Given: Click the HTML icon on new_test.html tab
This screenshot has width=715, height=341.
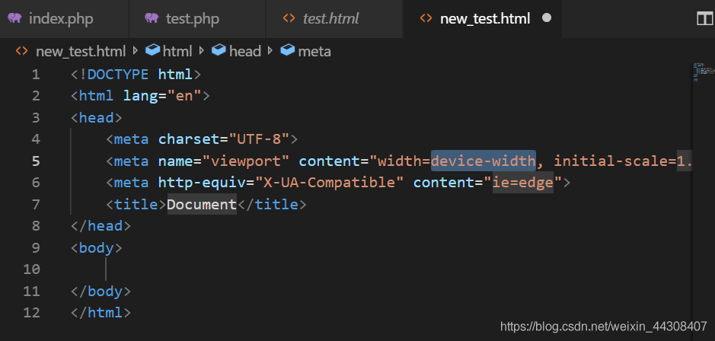Looking at the screenshot, I should (x=426, y=18).
